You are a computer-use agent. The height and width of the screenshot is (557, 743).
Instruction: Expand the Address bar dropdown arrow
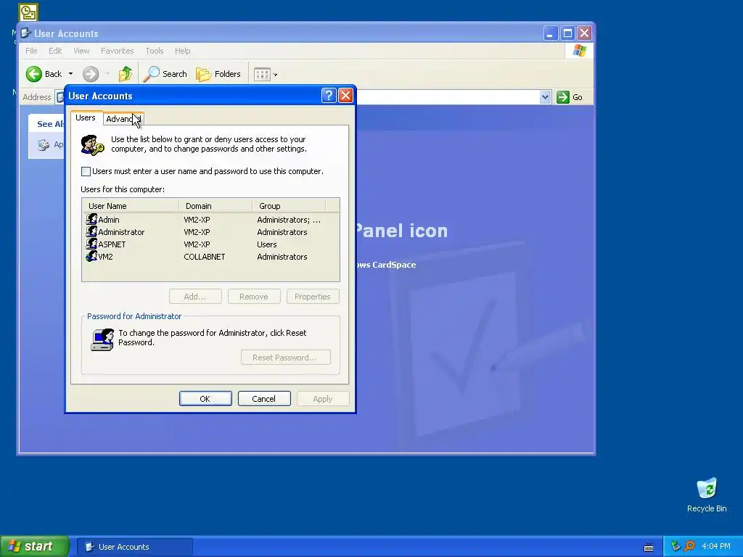pos(545,97)
